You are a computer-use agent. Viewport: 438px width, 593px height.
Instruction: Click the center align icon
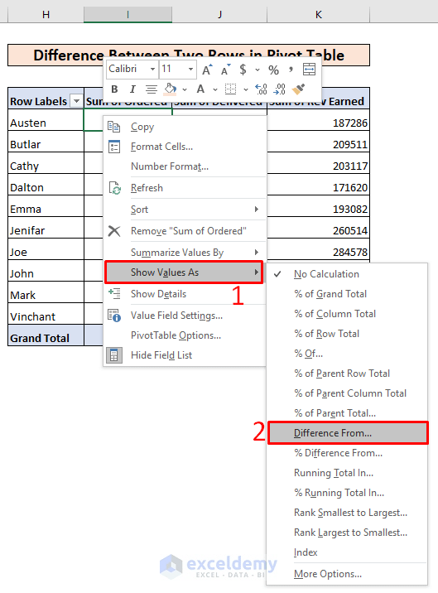pos(152,89)
